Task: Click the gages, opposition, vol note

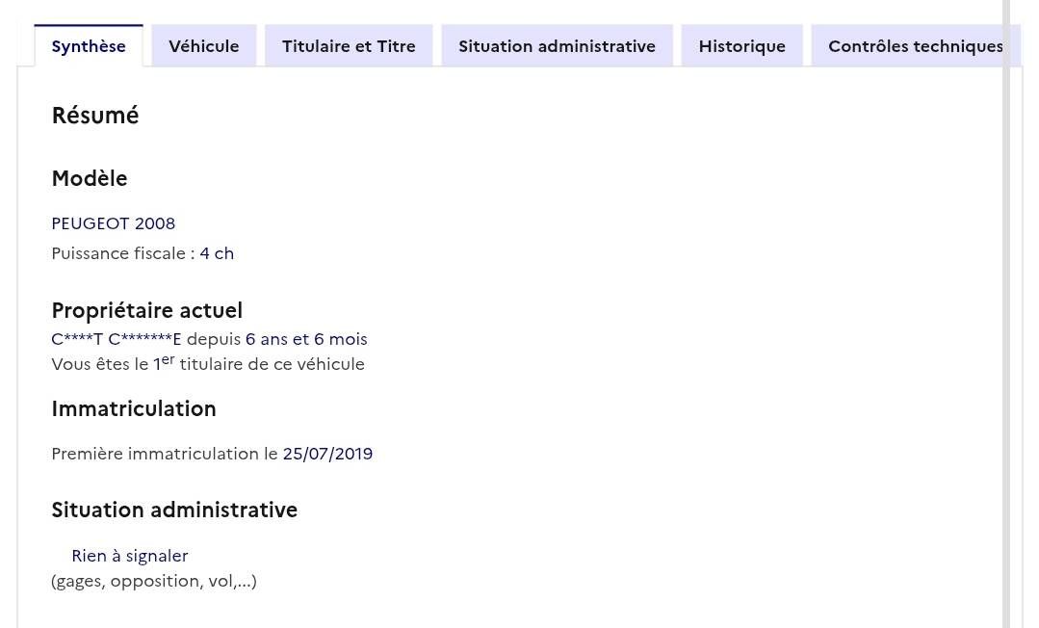Action: pyautogui.click(x=154, y=581)
